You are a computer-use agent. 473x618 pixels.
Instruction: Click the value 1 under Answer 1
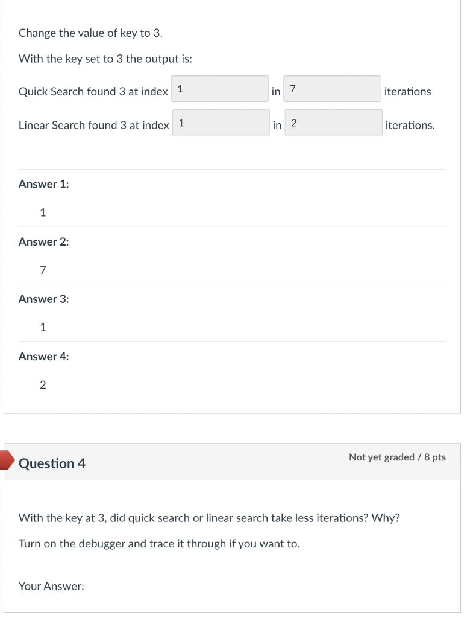[42, 212]
